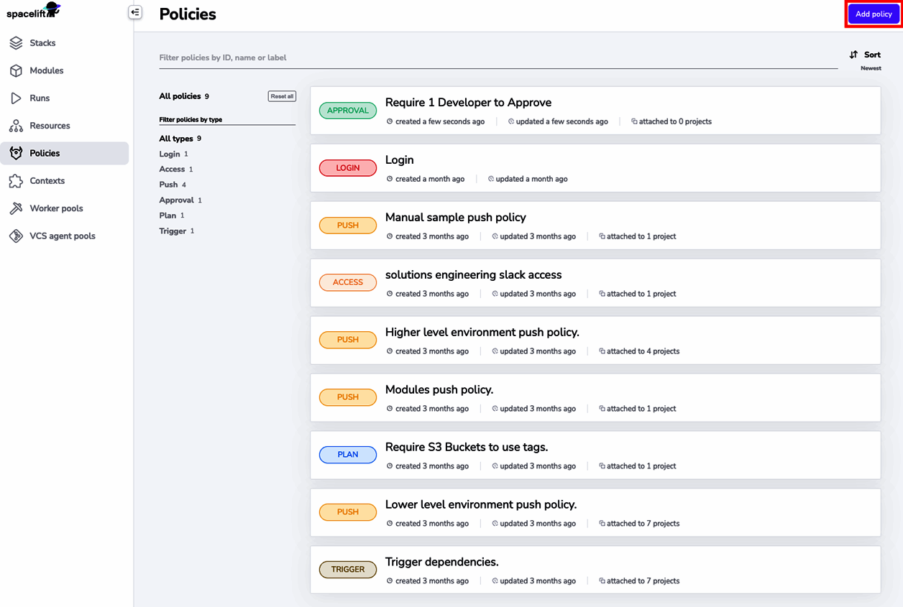This screenshot has height=607, width=903.
Task: Filter policies by Push type
Action: click(x=168, y=185)
